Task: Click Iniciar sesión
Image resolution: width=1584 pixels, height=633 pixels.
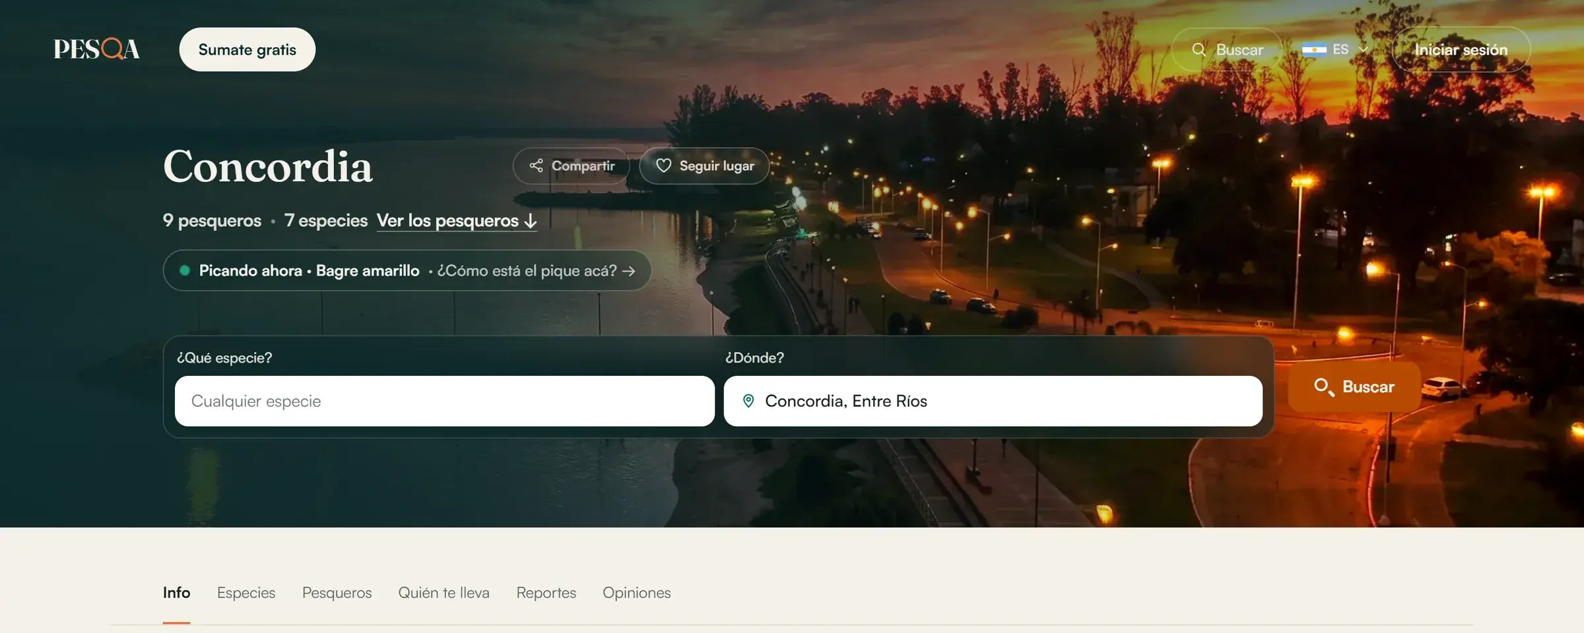Action: tap(1461, 49)
